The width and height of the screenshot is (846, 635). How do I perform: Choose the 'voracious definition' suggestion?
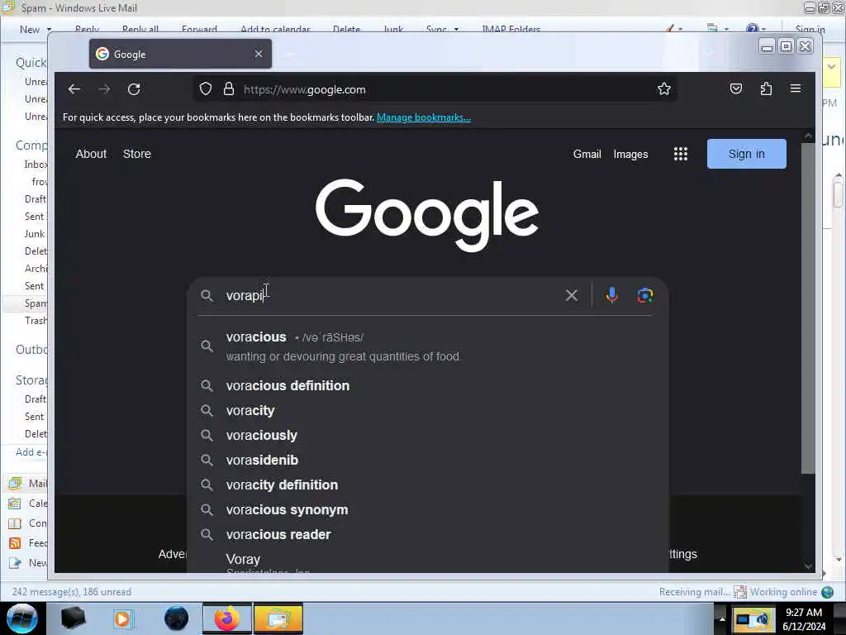428,385
